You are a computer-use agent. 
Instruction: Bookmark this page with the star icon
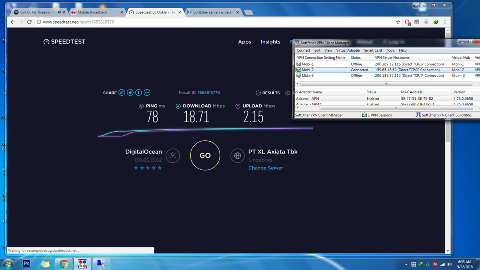(398, 22)
